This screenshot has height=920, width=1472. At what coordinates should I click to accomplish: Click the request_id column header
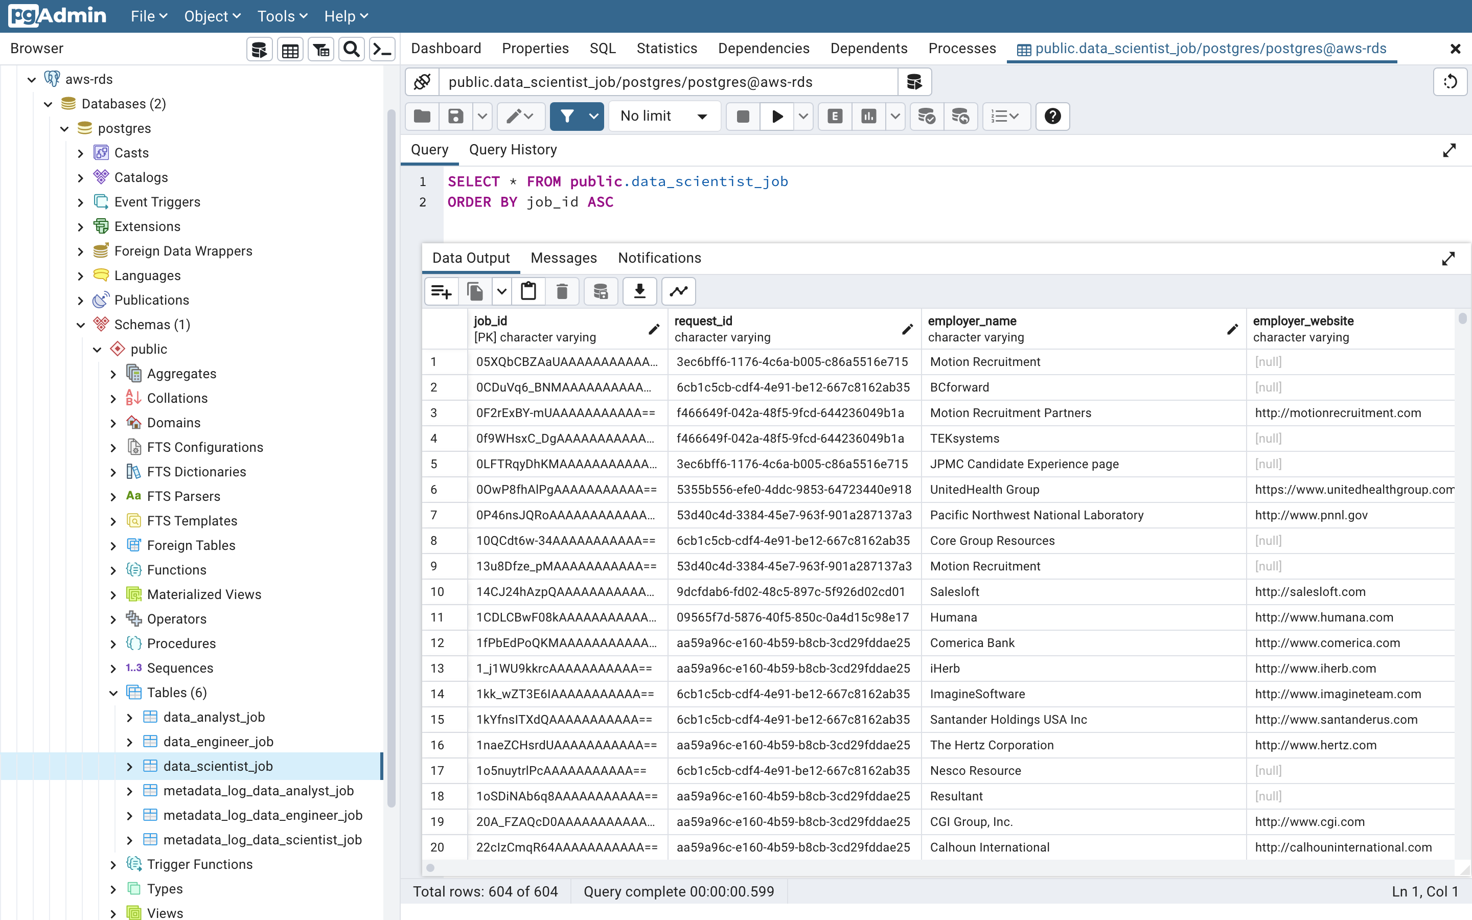pyautogui.click(x=794, y=329)
